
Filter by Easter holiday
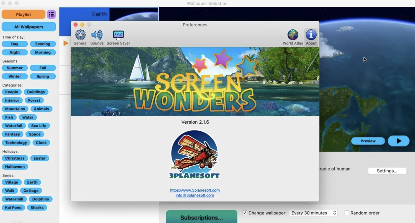point(40,158)
